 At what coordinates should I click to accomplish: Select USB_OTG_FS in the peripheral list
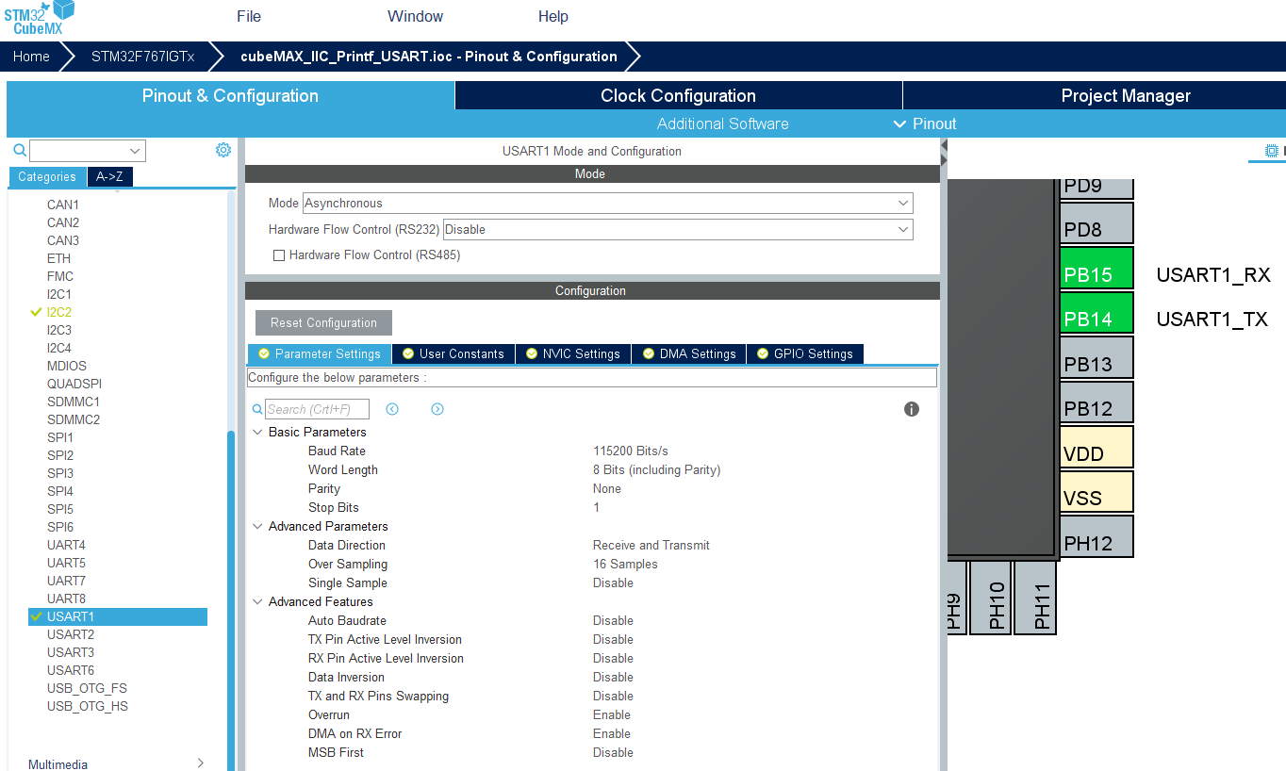point(87,688)
